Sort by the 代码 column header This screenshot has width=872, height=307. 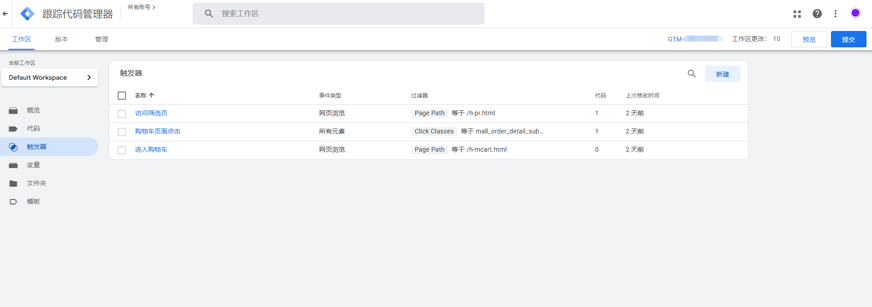(x=600, y=95)
